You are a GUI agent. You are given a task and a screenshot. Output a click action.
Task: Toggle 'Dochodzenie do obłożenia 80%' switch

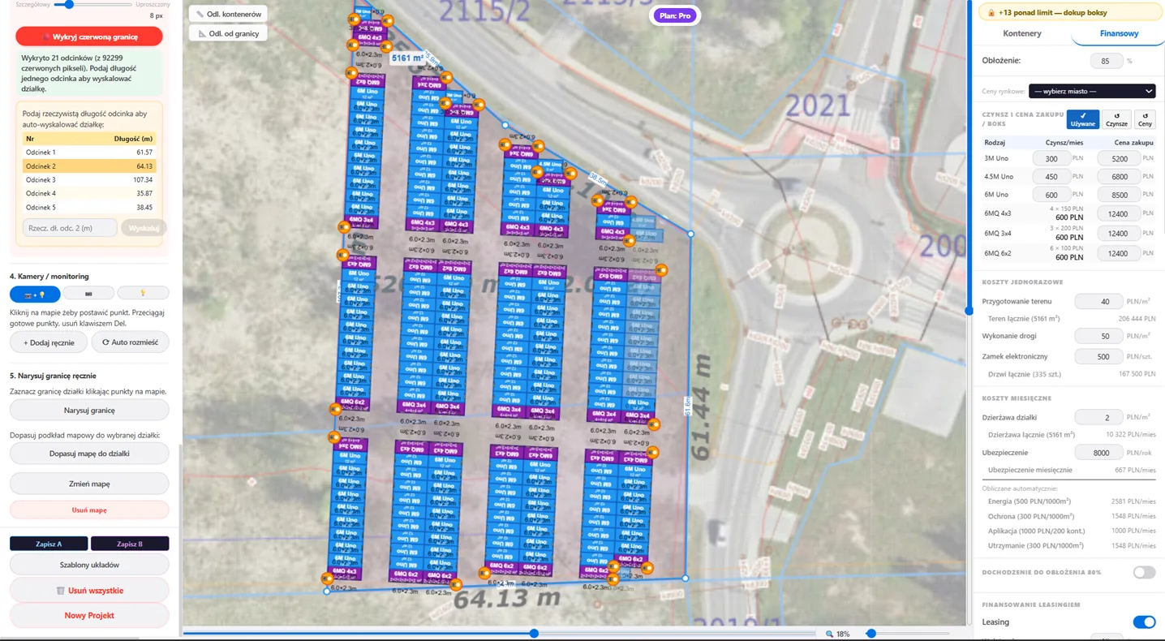coord(1144,573)
